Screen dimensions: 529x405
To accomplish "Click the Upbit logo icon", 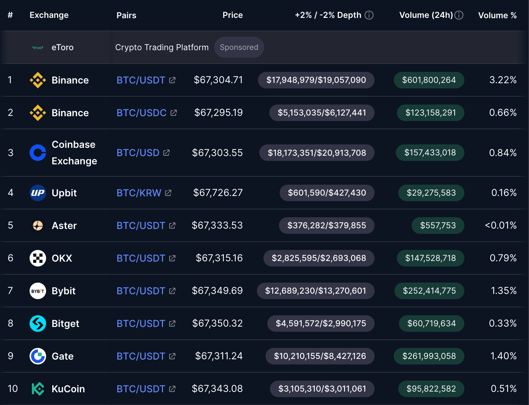I will tap(37, 193).
